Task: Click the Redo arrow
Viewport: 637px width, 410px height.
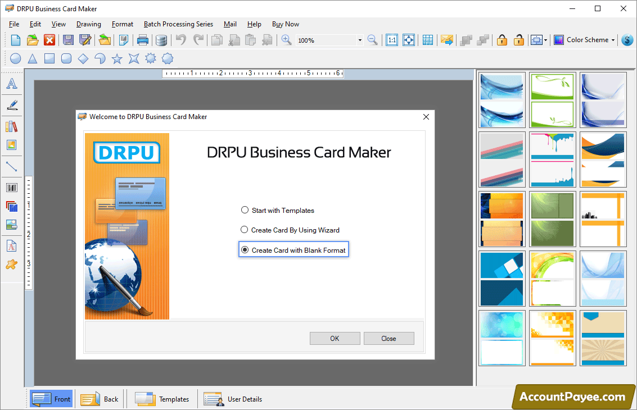Action: [x=198, y=40]
